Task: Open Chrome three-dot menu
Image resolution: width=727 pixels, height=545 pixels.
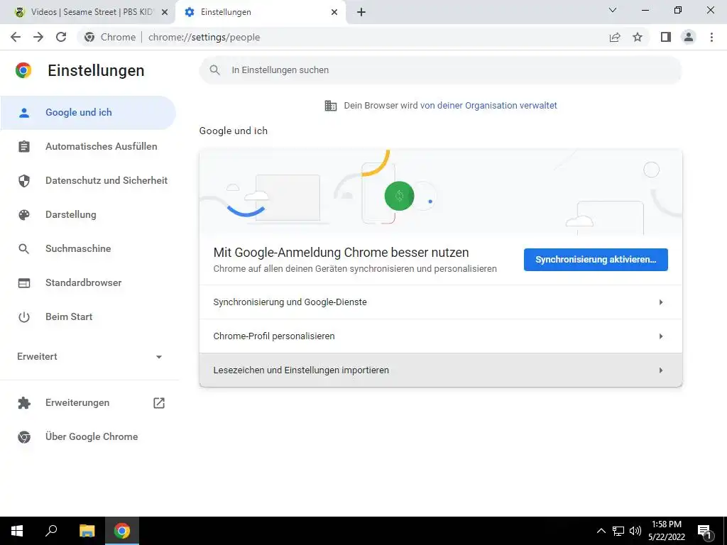Action: (x=711, y=37)
